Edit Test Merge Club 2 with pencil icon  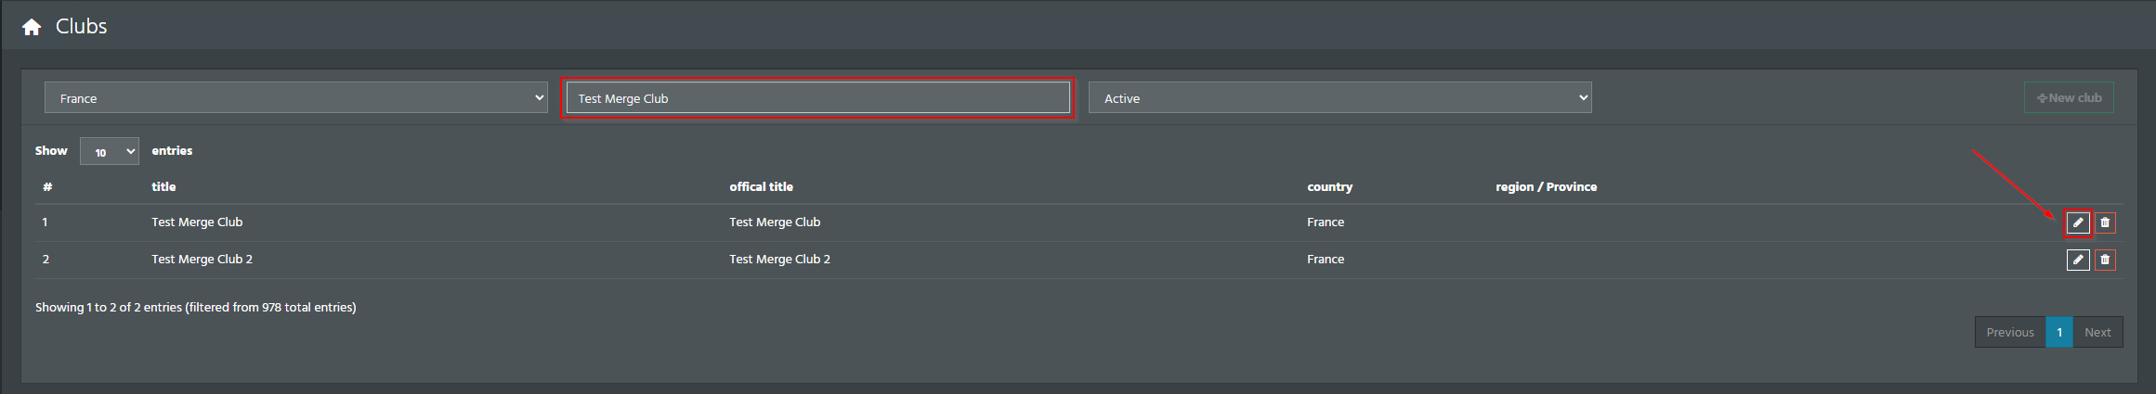click(x=2078, y=261)
